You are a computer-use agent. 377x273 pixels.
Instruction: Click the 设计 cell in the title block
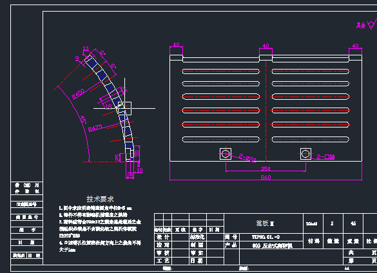click(x=163, y=237)
